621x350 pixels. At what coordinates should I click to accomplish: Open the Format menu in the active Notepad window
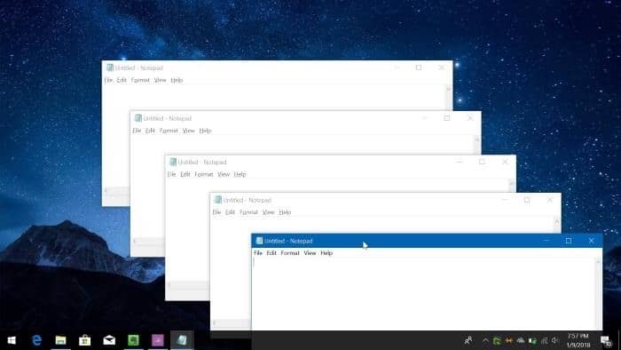[290, 253]
